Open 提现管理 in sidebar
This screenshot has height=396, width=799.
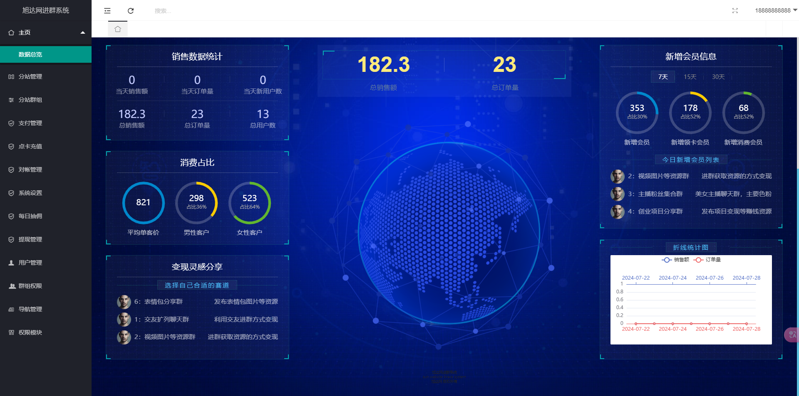tap(46, 239)
